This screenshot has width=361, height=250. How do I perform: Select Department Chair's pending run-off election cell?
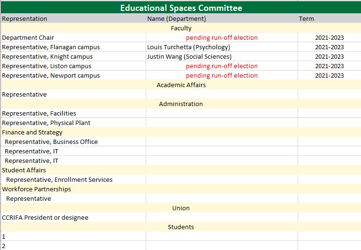pyautogui.click(x=221, y=38)
